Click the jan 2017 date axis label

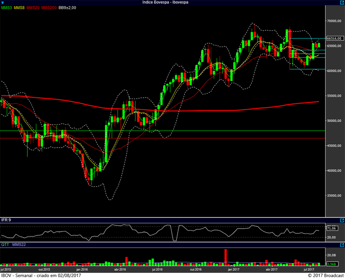click(x=233, y=270)
